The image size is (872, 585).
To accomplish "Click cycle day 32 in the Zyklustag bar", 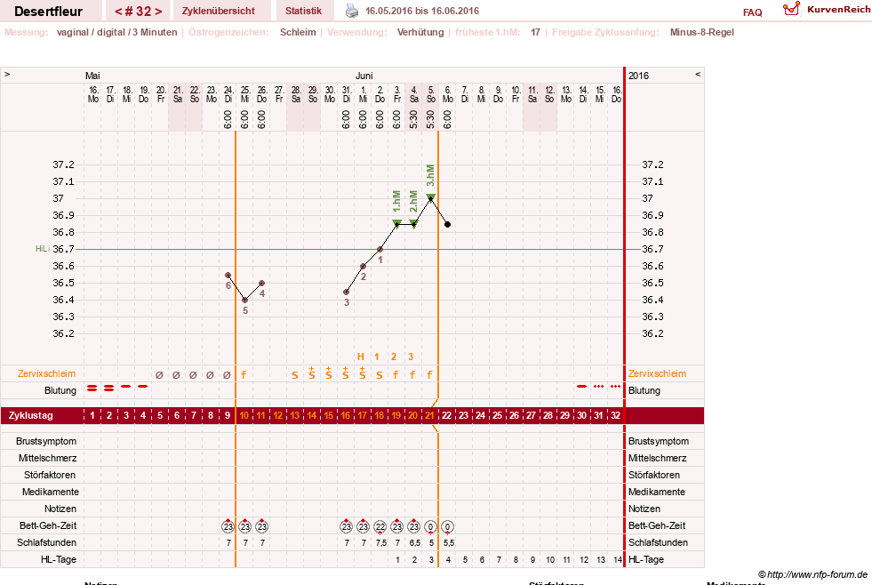I will pyautogui.click(x=615, y=415).
